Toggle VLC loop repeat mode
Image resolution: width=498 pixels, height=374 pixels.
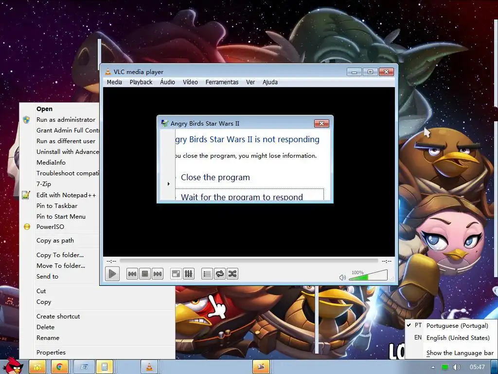click(x=220, y=274)
